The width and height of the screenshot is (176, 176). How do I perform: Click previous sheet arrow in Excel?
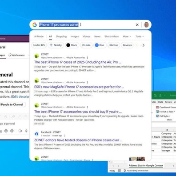(113, 166)
